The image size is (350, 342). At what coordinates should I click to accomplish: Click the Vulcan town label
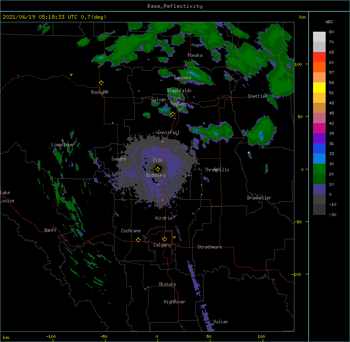(x=220, y=322)
